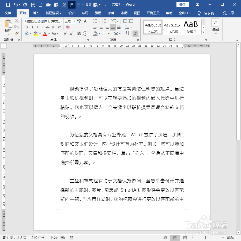241x241 pixels.
Task: Open the 设计 ribbon tab
Action: 71,13
